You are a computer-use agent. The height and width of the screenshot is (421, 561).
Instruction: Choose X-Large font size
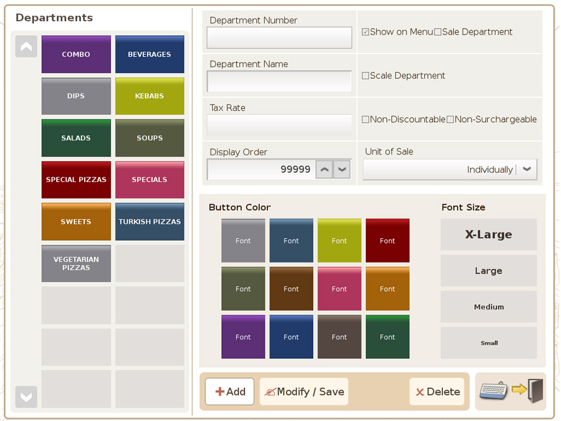tap(489, 234)
